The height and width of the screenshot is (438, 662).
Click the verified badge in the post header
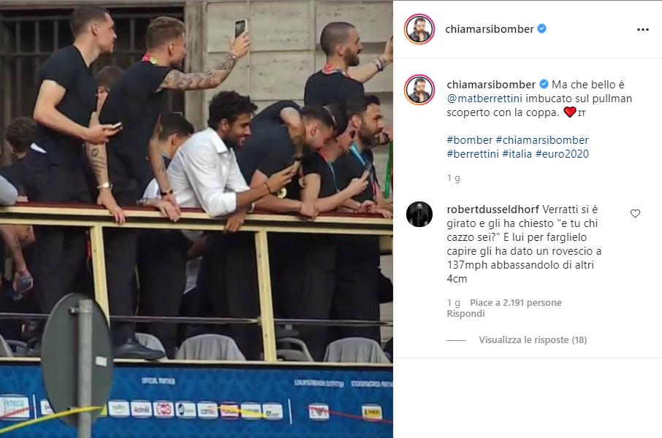click(x=542, y=28)
